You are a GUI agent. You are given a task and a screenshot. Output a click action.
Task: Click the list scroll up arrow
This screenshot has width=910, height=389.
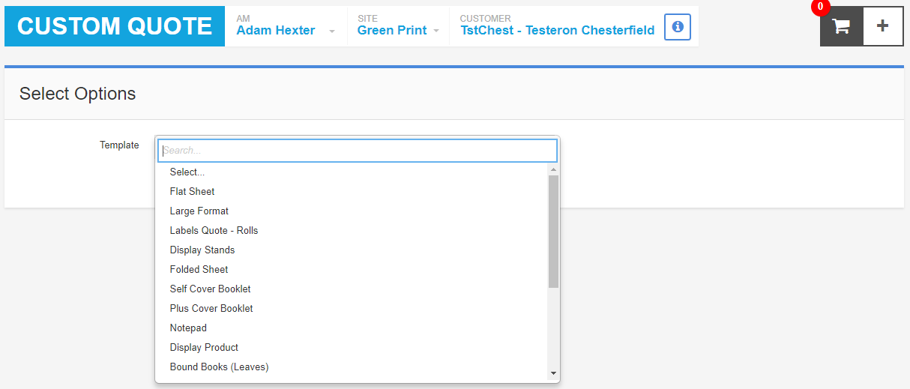553,169
